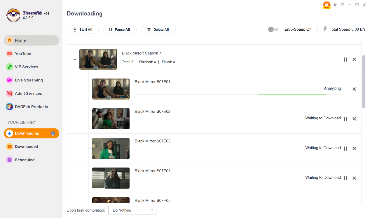Click the Finished: 0 label

click(147, 62)
